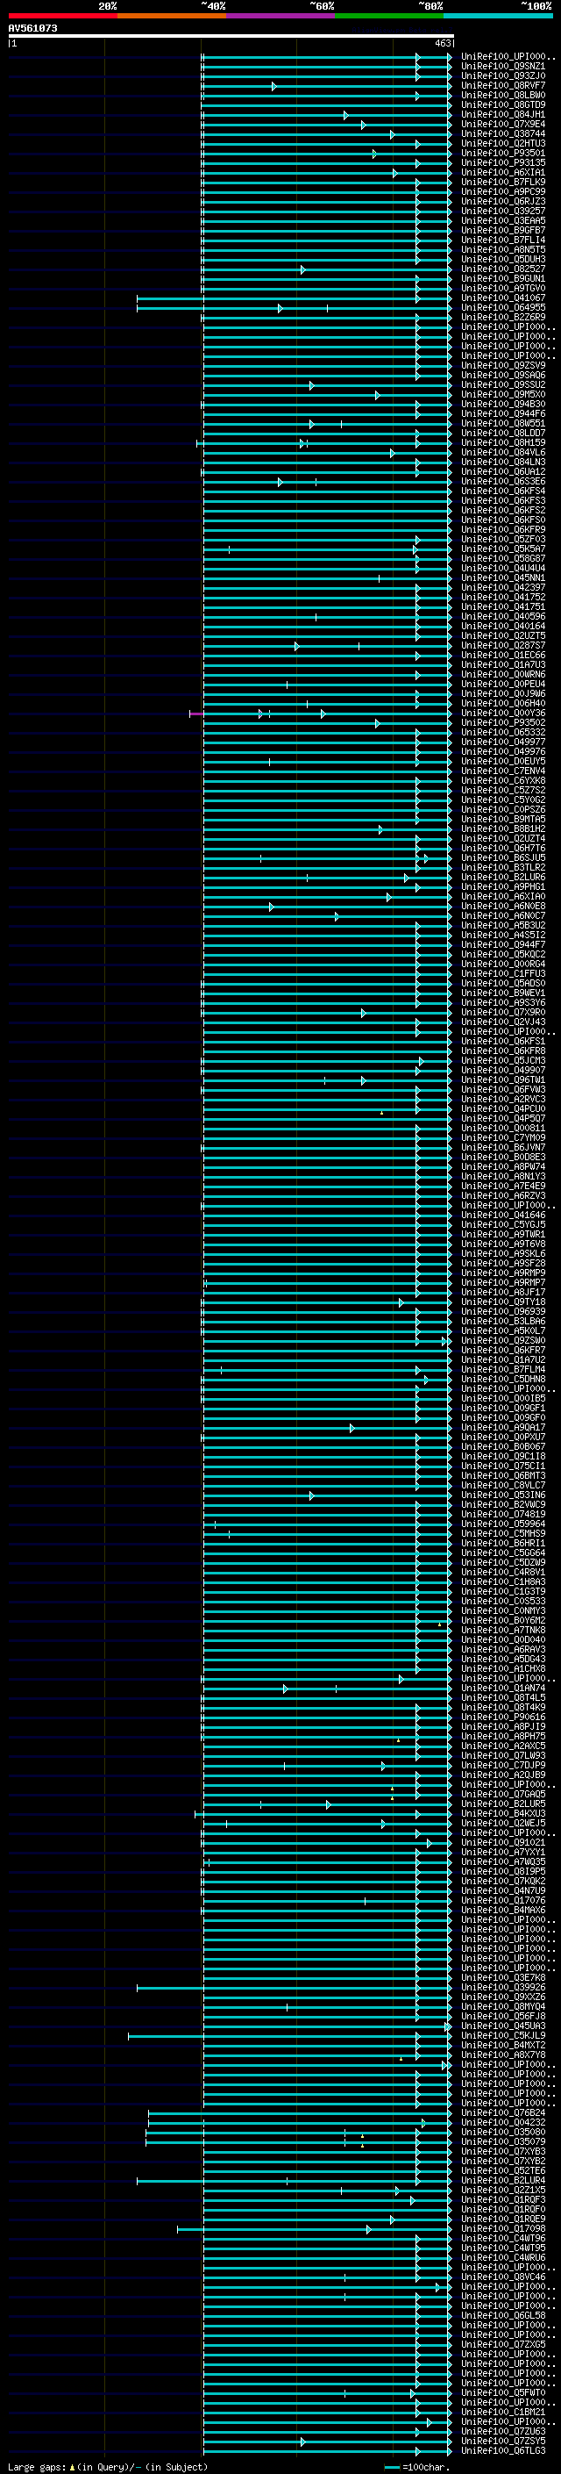Viewport: 561px width, 2474px height.
Task: Select the query name AV561073
Action: pos(32,29)
